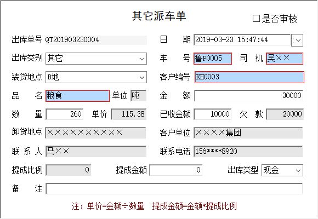Viewport: 318px width, 219px height.
Task: Click the 日期 datetime field 2019-03-23
Action: coord(242,40)
